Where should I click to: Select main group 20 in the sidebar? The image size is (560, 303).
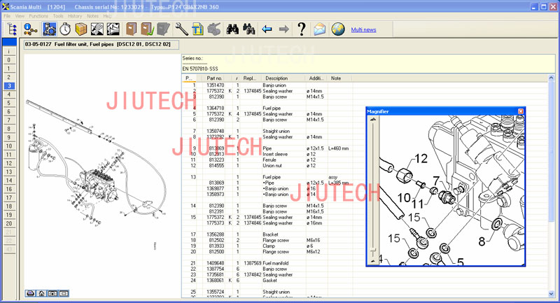pyautogui.click(x=9, y=223)
